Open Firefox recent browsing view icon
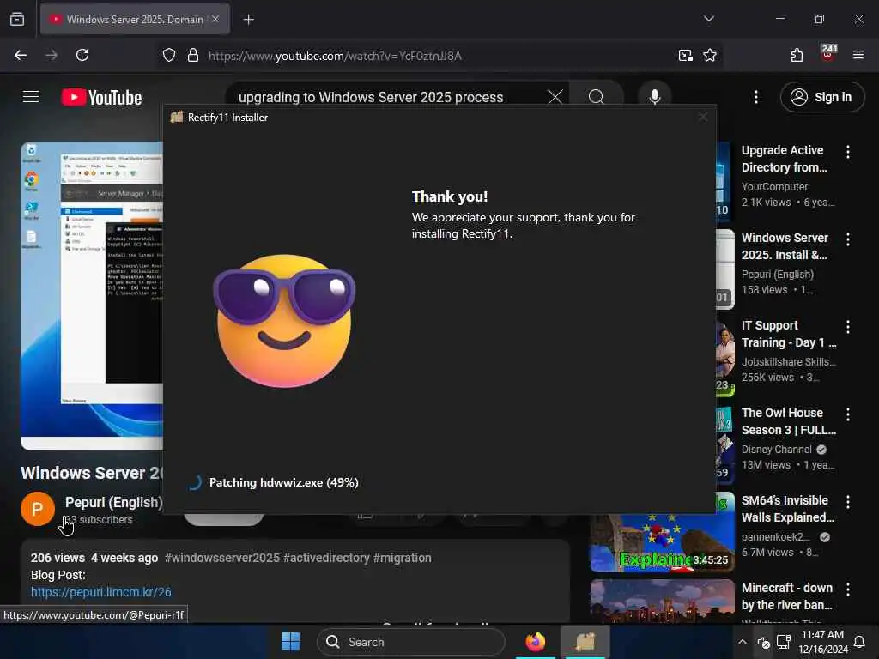The image size is (879, 659). (x=17, y=19)
